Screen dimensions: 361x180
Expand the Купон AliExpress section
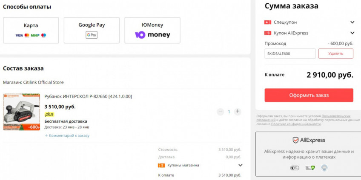pyautogui.click(x=352, y=33)
